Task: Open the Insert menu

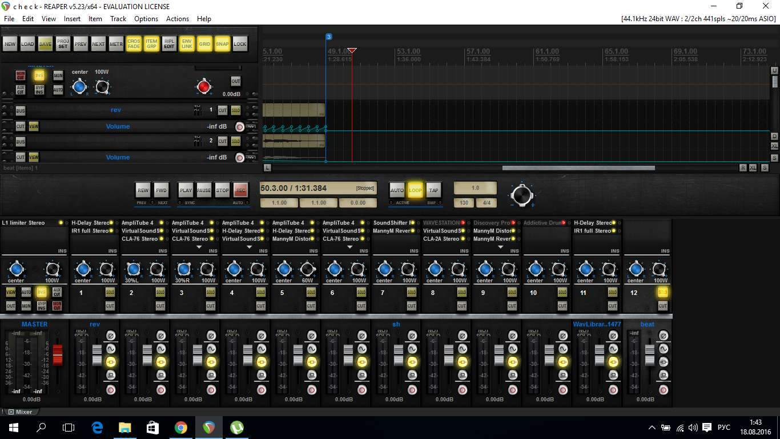Action: 72,19
